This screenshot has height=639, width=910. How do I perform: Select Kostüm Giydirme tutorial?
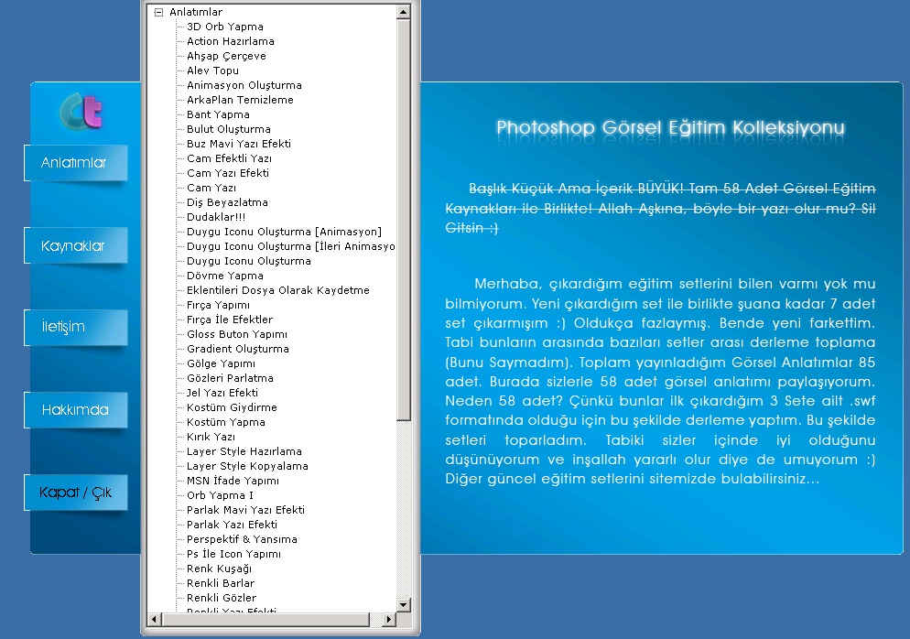click(x=233, y=407)
